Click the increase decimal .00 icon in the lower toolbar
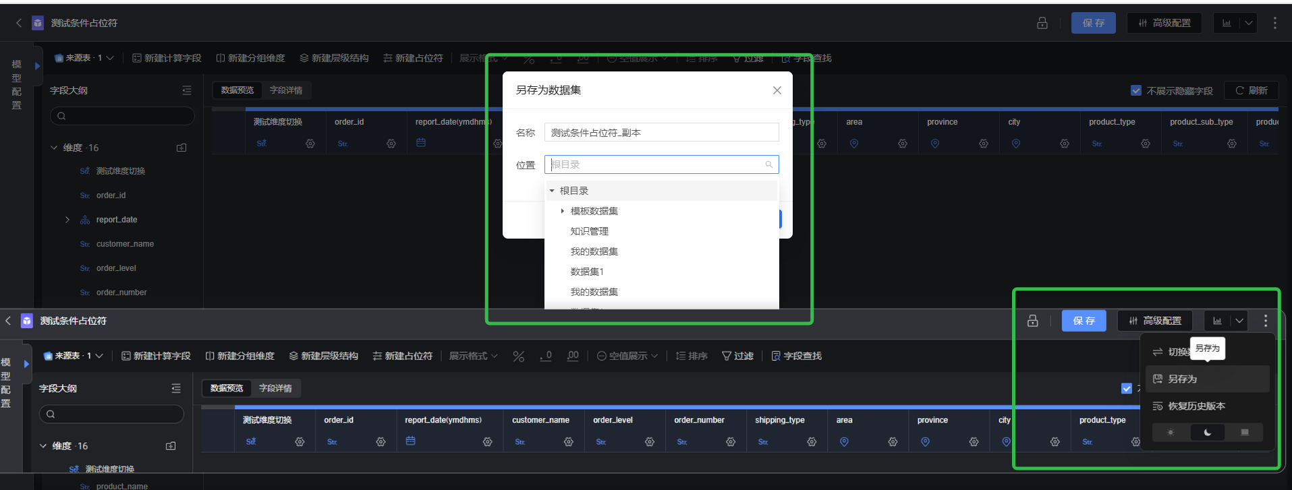Viewport: 1292px width, 490px height. pos(573,356)
